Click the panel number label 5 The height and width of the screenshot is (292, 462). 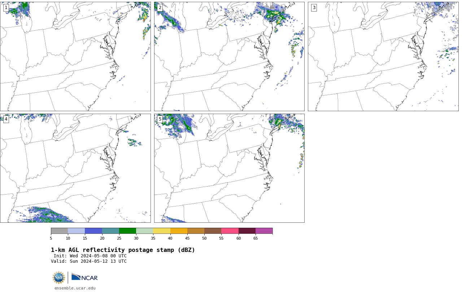pos(160,119)
